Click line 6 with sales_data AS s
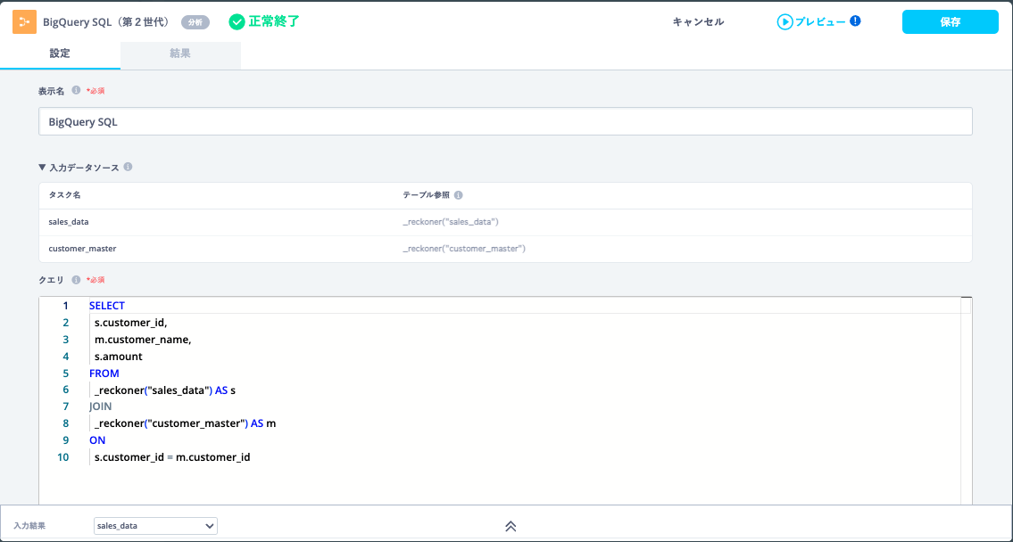1013x542 pixels. pyautogui.click(x=165, y=390)
